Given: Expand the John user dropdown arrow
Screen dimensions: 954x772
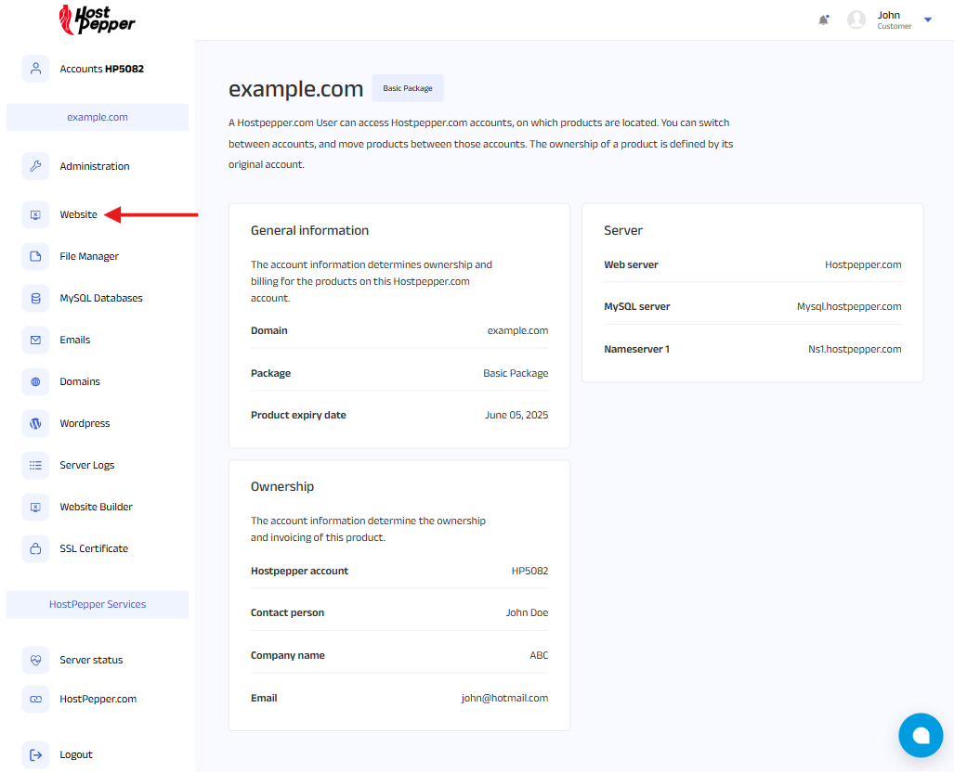Looking at the screenshot, I should [x=927, y=19].
